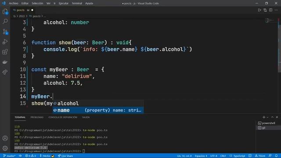Maximize terminal panel with chevron up

(x=272, y=117)
